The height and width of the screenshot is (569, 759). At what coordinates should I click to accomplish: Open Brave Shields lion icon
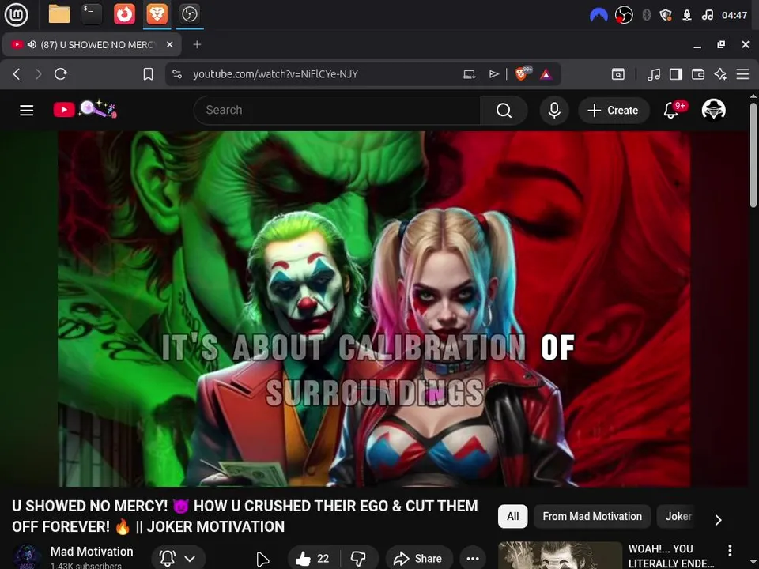pos(523,73)
